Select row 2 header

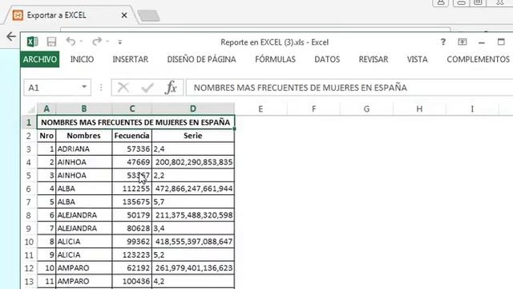tap(29, 136)
